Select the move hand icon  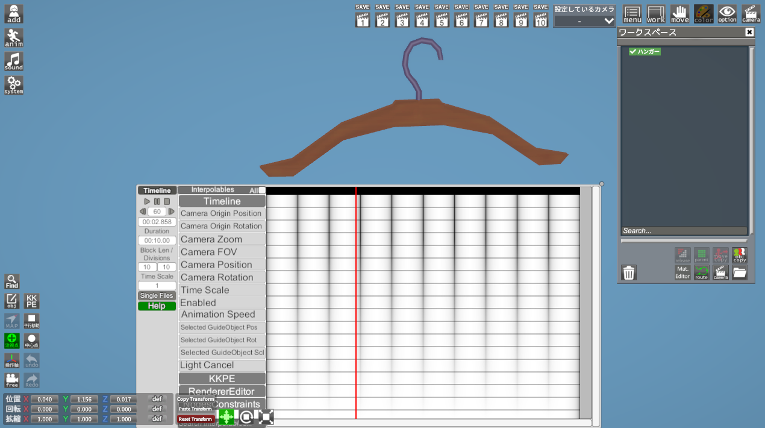[680, 14]
